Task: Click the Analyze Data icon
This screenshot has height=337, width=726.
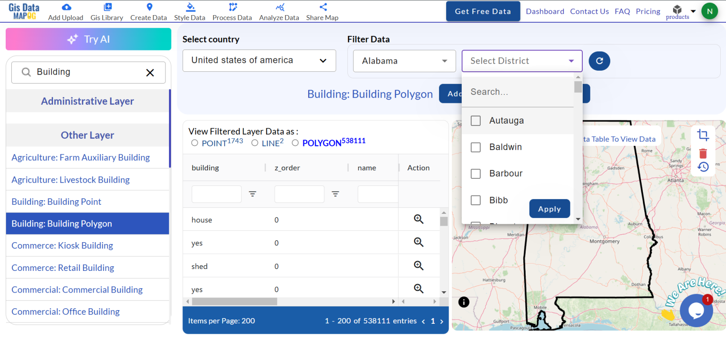Action: click(279, 7)
